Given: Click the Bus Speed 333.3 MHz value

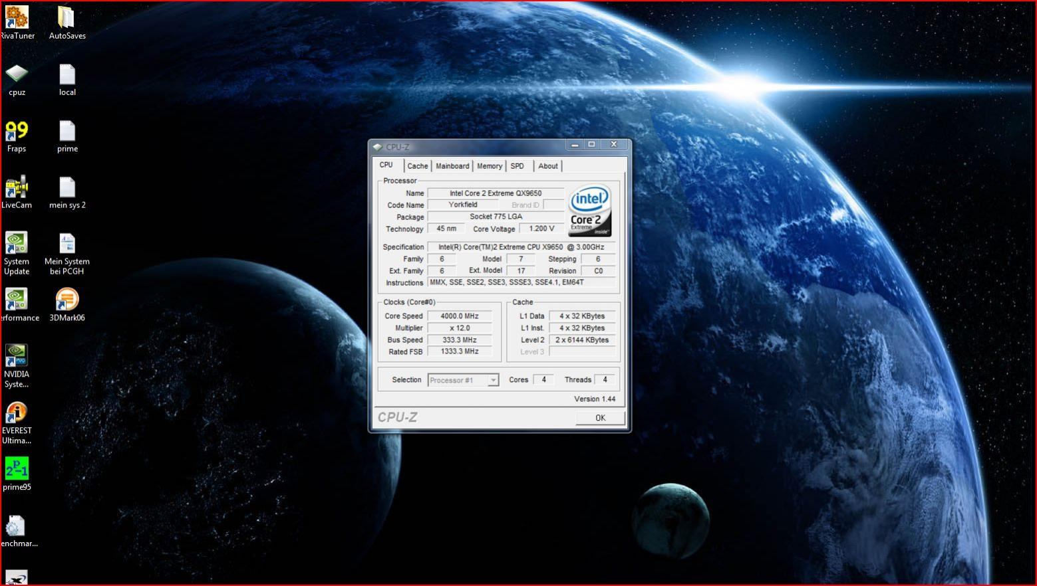Looking at the screenshot, I should 460,340.
